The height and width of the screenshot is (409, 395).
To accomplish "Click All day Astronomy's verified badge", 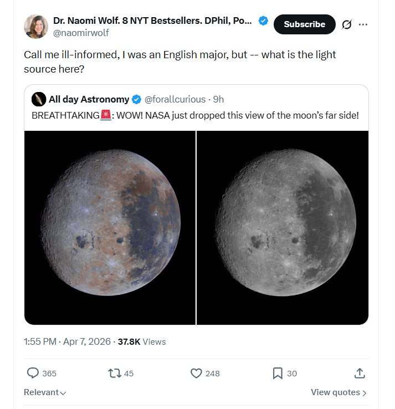I will 136,100.
